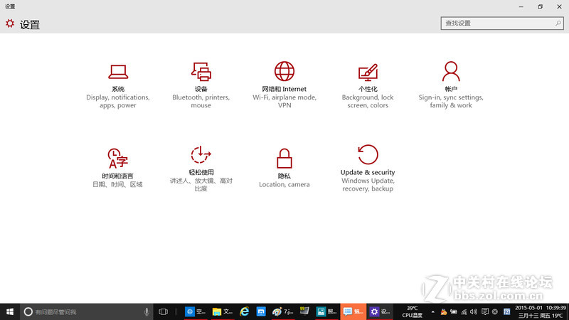569x320 pixels.
Task: Click the Settings gear taskbar button
Action: click(x=380, y=311)
